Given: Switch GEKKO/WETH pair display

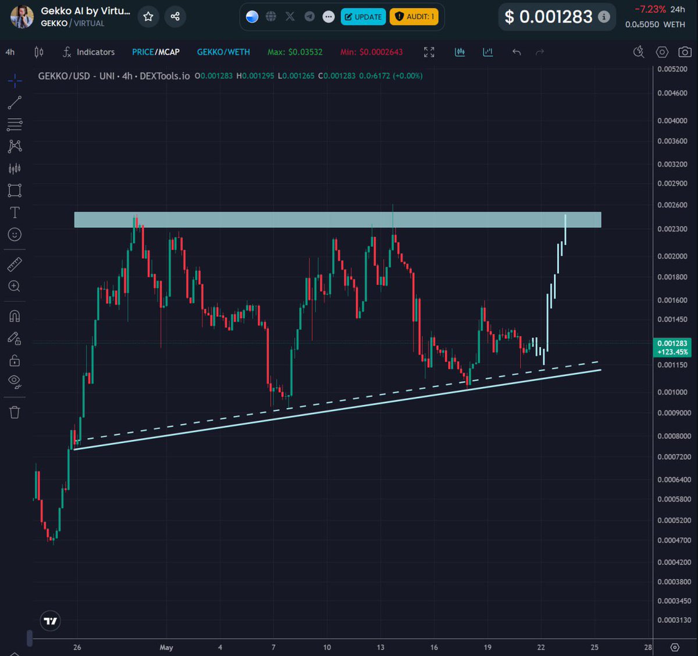Looking at the screenshot, I should 223,52.
